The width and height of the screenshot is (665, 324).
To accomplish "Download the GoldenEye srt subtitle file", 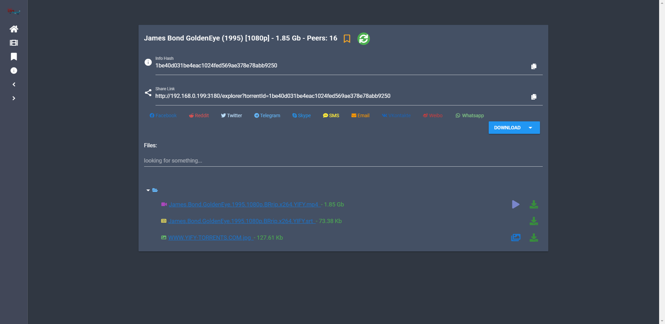I will 534,221.
